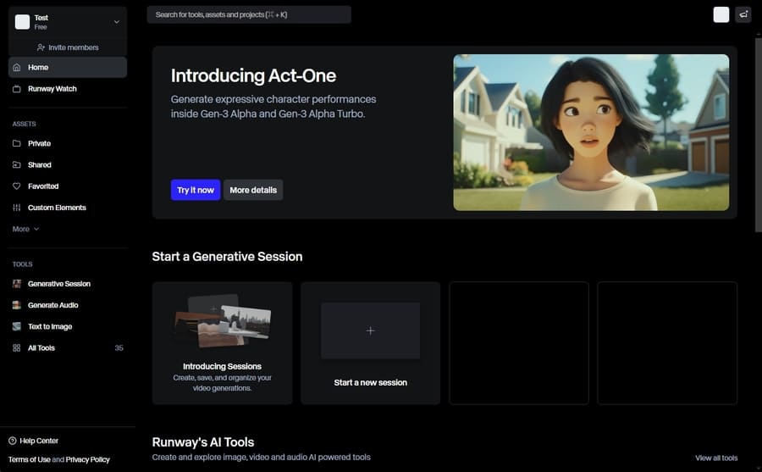Click the Start a Generative Session heading
762x472 pixels.
(227, 257)
